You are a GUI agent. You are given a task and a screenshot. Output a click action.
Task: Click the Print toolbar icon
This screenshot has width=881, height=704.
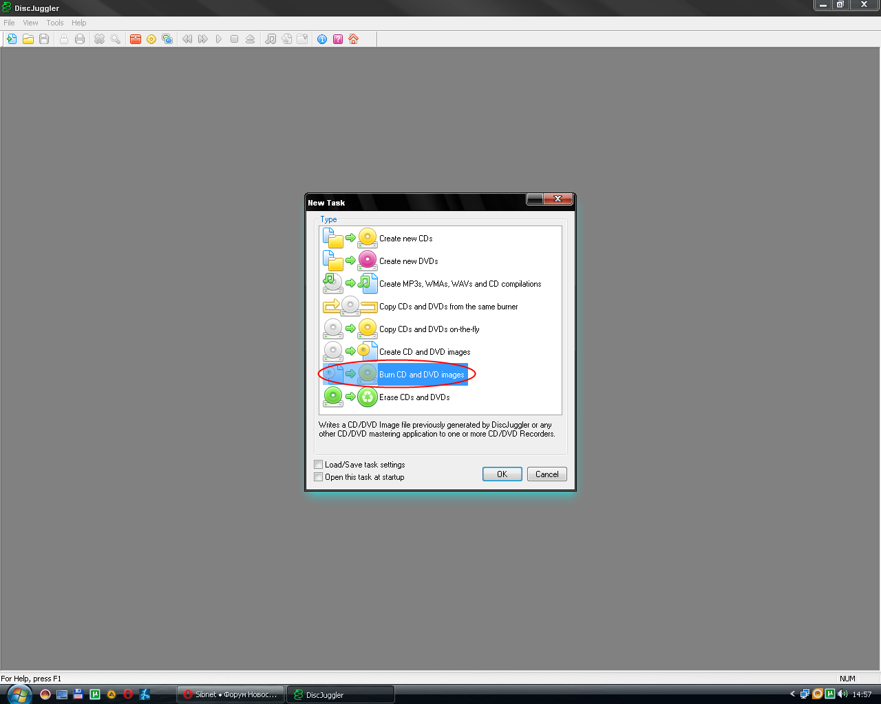[80, 39]
